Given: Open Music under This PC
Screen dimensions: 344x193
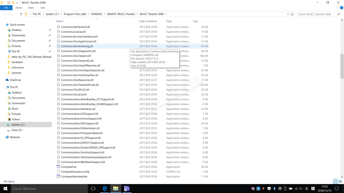Looking at the screenshot, I should pos(15,109).
